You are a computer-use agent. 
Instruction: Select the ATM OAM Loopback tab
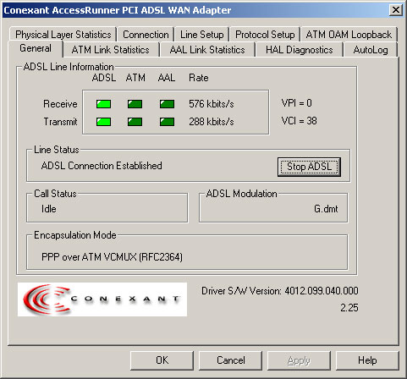tap(349, 35)
